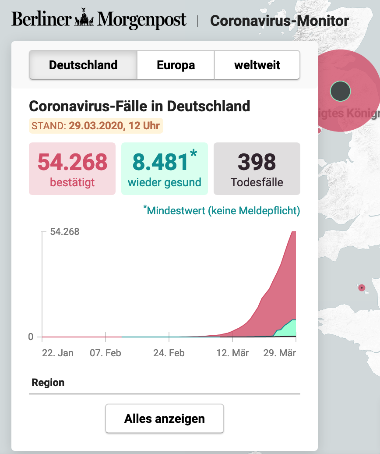Click the STAND 29.03.2020 date badge
Image resolution: width=380 pixels, height=454 pixels.
pos(96,126)
